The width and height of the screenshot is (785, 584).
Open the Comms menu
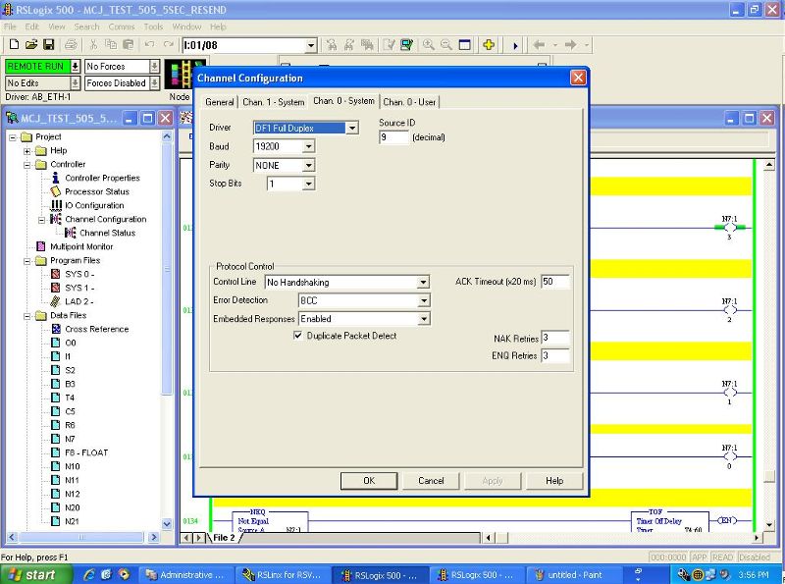tap(121, 27)
